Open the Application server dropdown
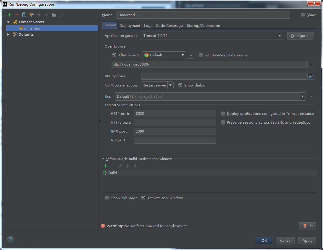 coord(280,36)
